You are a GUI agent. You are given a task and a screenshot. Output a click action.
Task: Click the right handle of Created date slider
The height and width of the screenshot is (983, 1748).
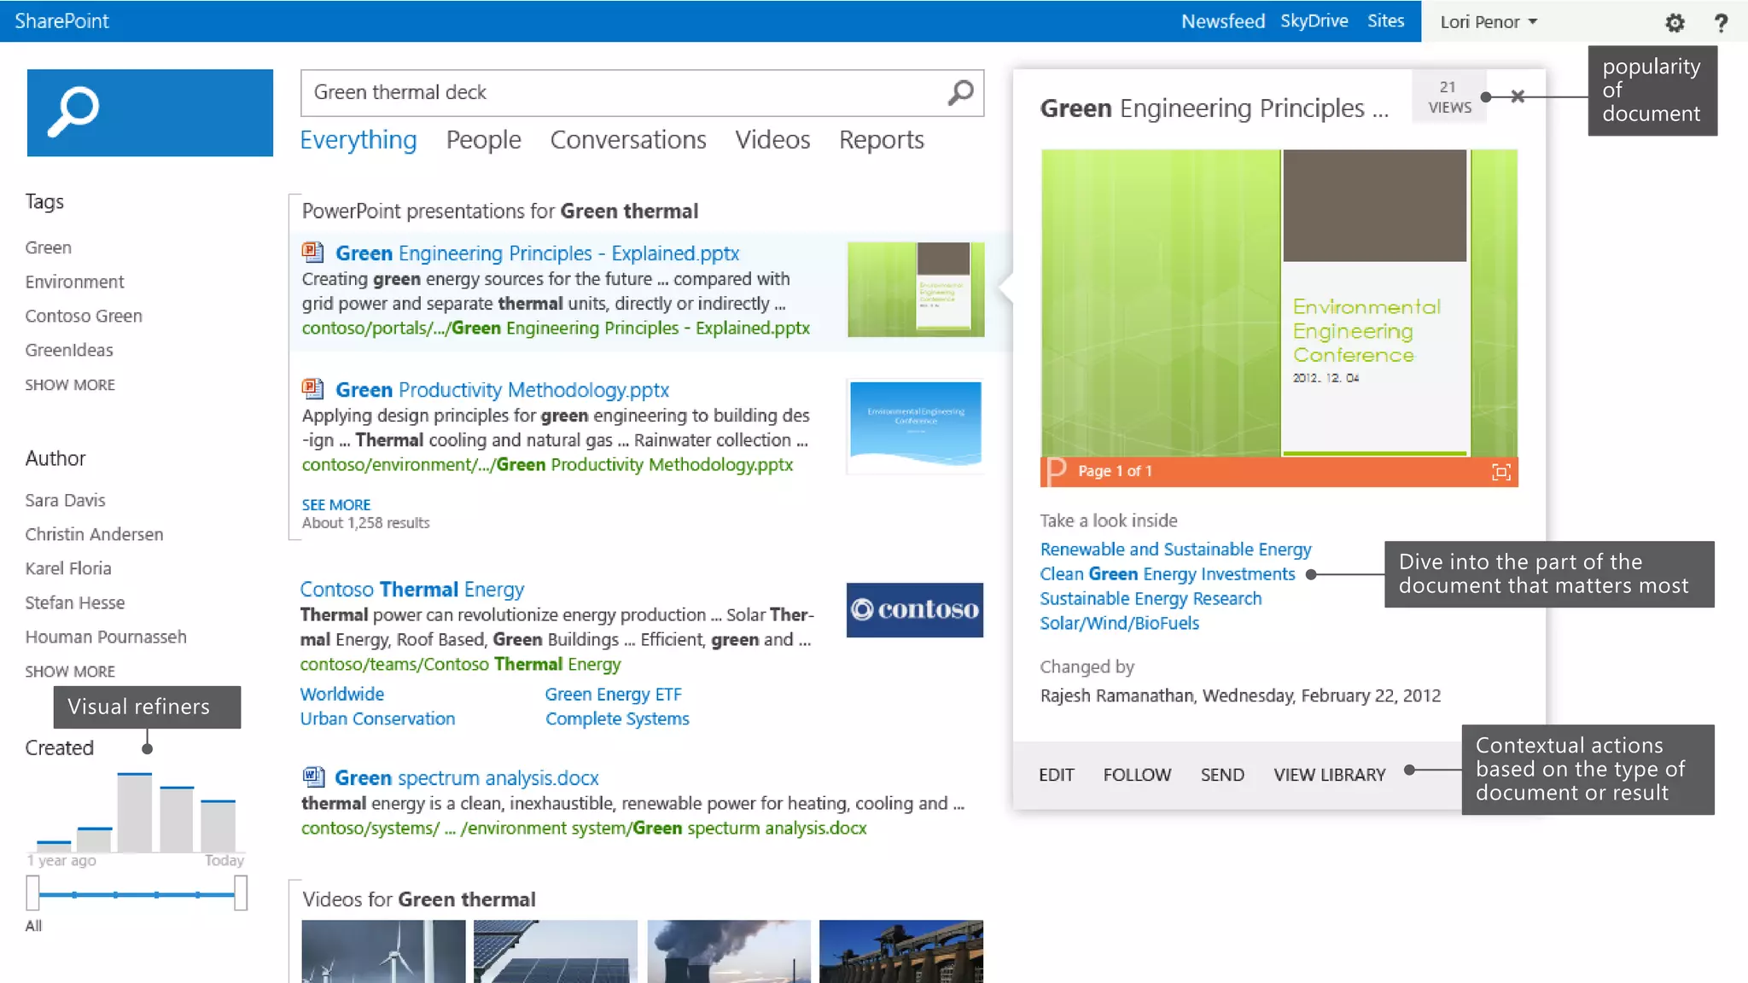(x=241, y=893)
